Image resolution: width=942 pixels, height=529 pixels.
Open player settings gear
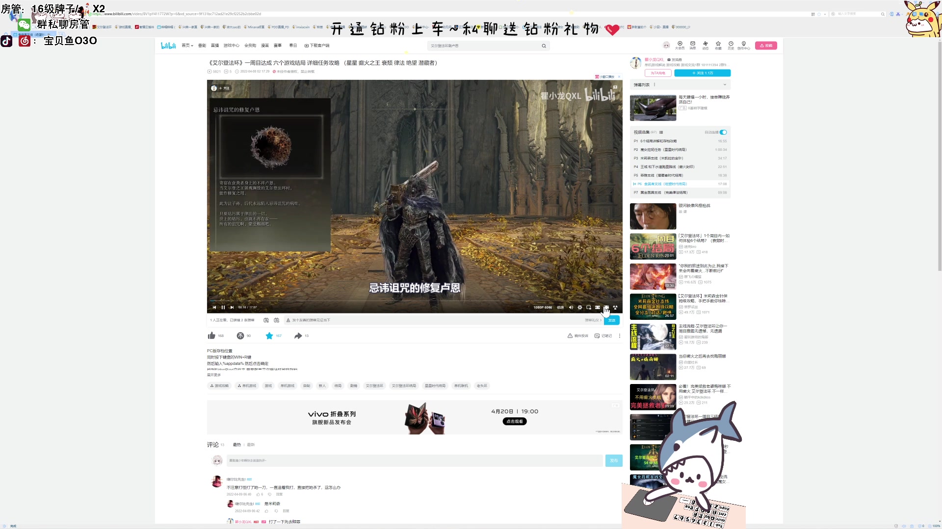[580, 308]
